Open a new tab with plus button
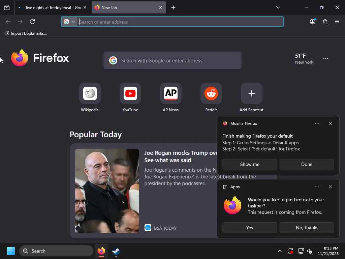This screenshot has width=345, height=259. [x=174, y=8]
